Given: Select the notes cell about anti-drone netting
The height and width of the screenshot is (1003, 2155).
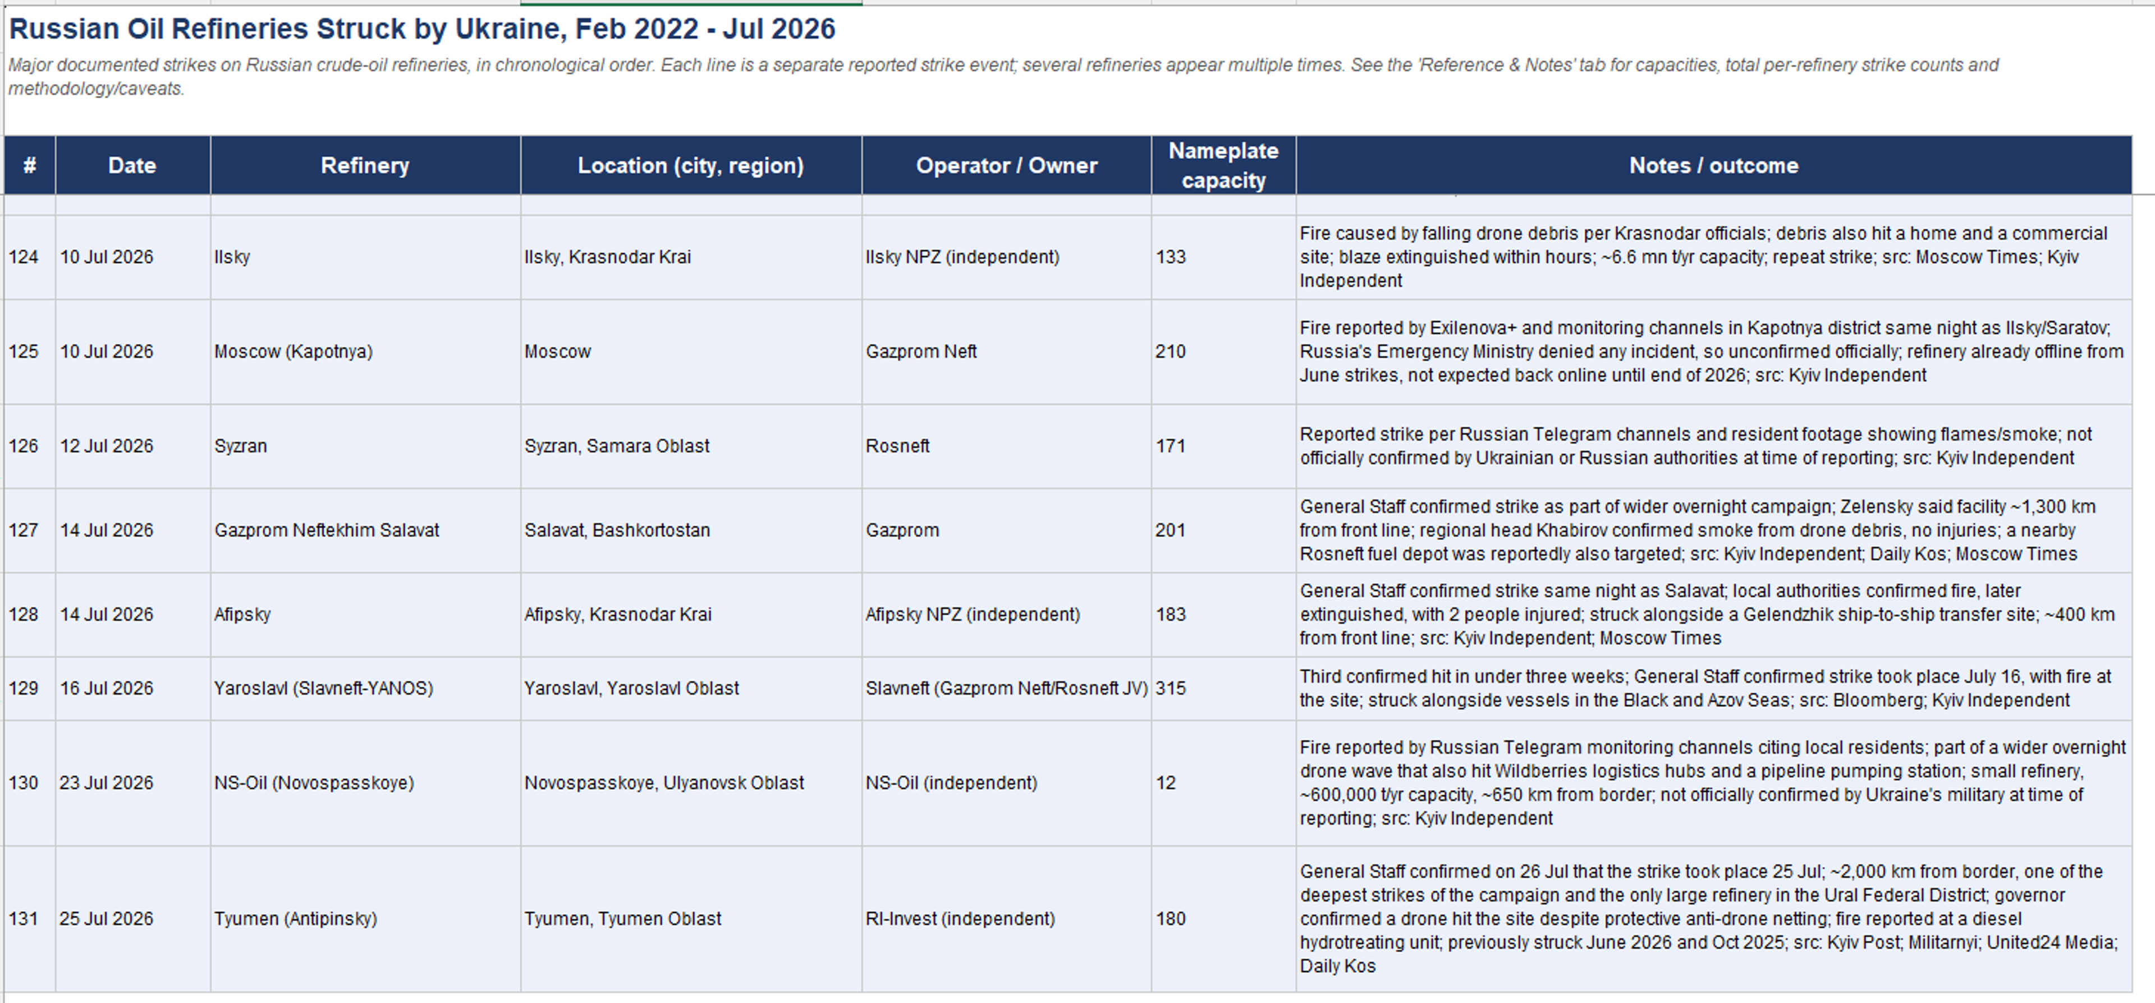Looking at the screenshot, I should [1714, 919].
